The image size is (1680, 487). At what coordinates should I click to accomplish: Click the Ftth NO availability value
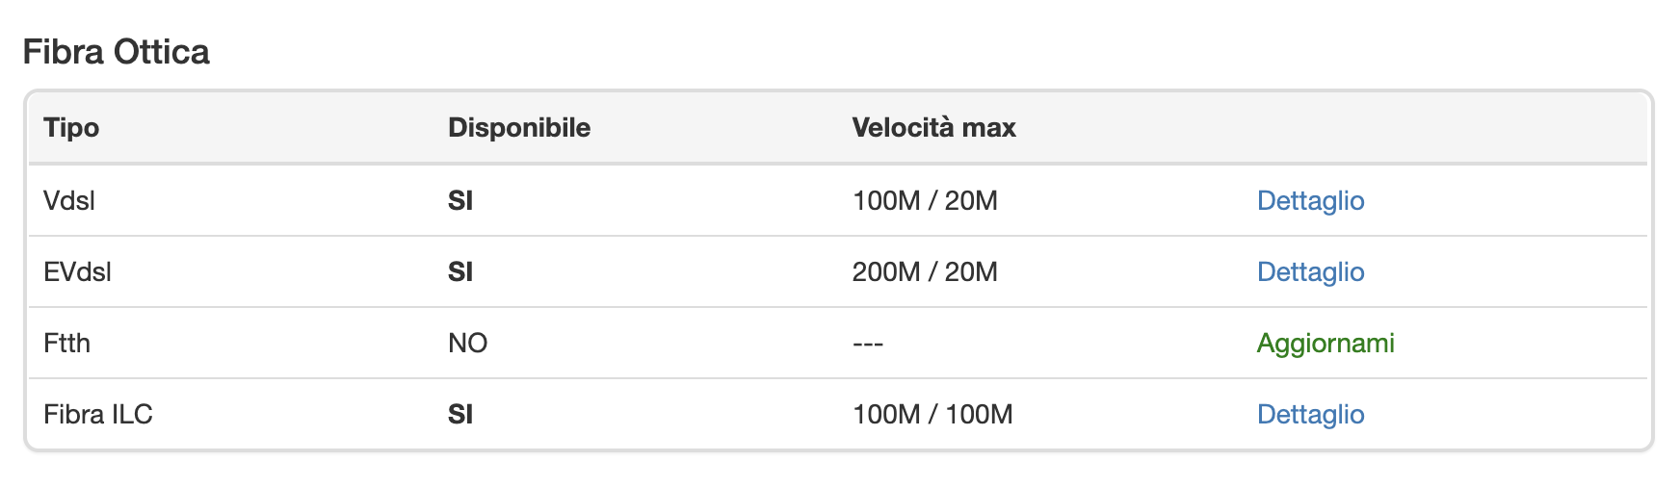pyautogui.click(x=468, y=343)
